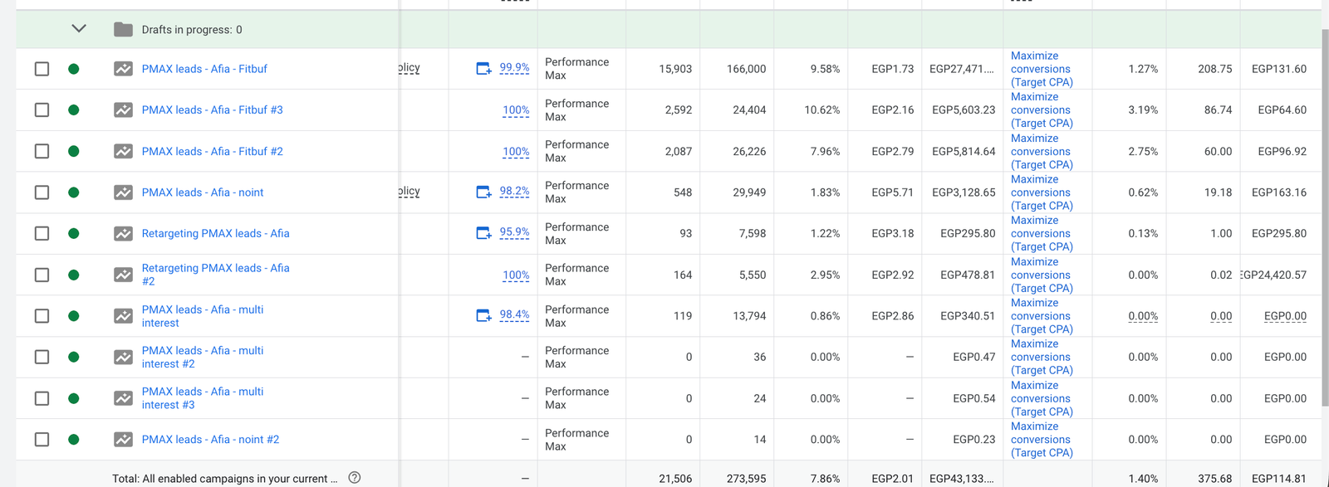
Task: Click 100% optimization score for Fitbuf #2
Action: tap(516, 152)
